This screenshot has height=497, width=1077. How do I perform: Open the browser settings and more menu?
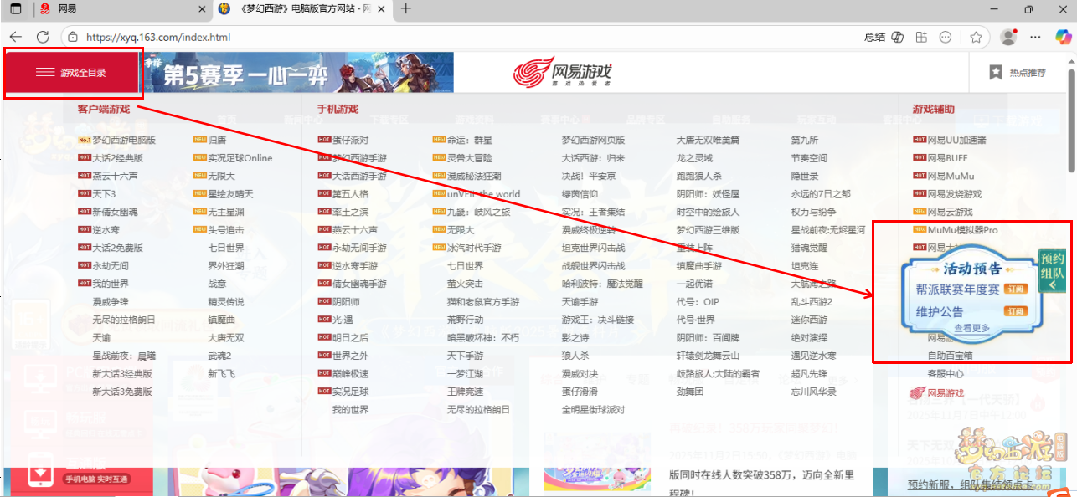[x=1036, y=37]
